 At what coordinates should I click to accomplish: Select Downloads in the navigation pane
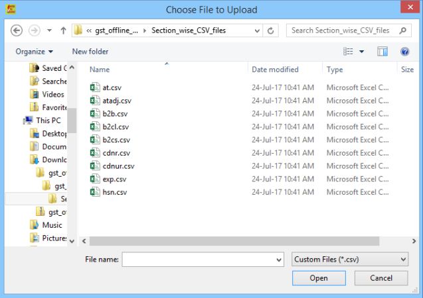point(48,160)
